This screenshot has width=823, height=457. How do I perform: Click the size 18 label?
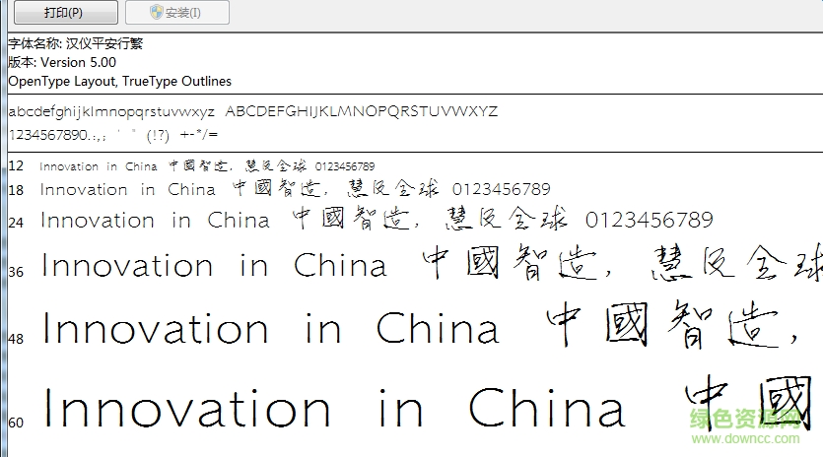(x=16, y=190)
